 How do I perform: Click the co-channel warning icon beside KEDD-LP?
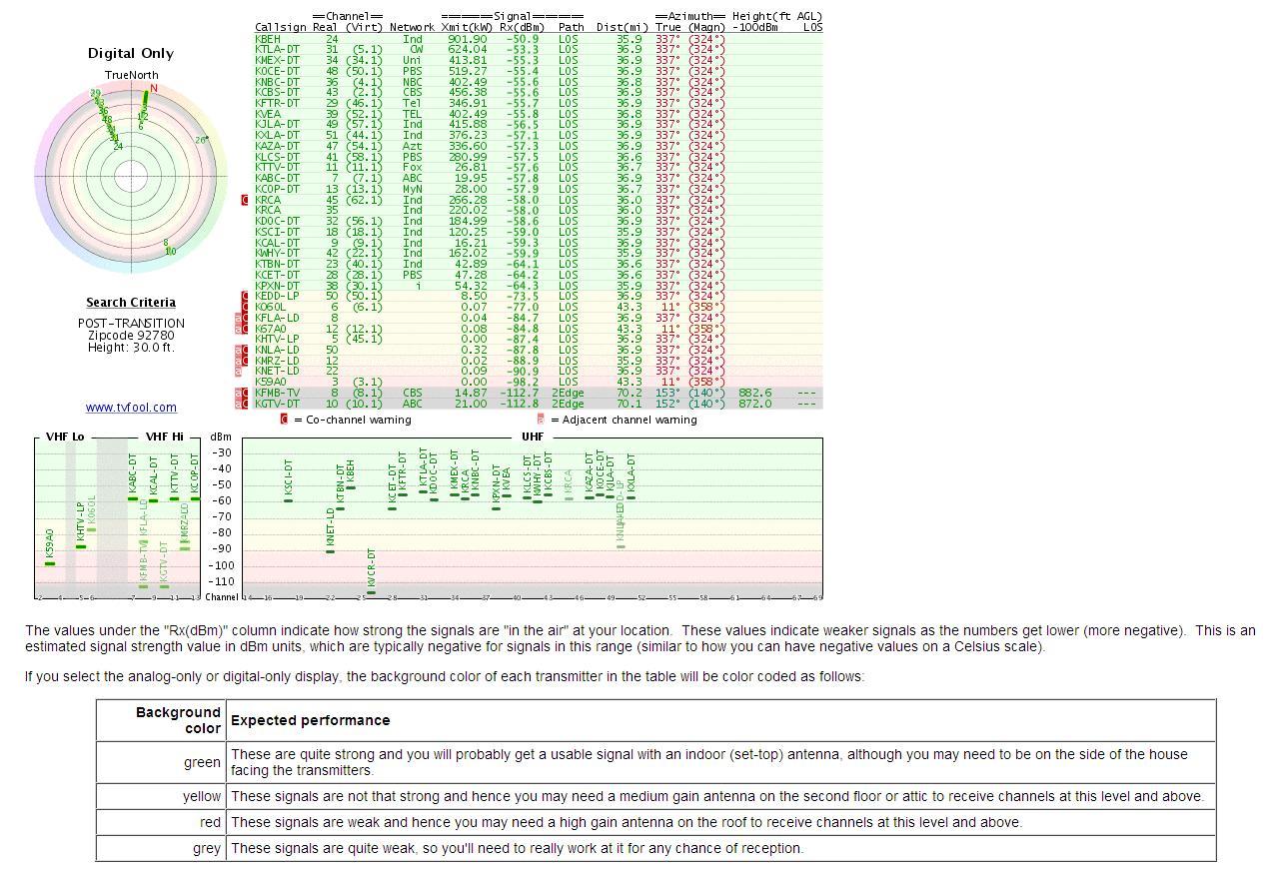[x=246, y=297]
